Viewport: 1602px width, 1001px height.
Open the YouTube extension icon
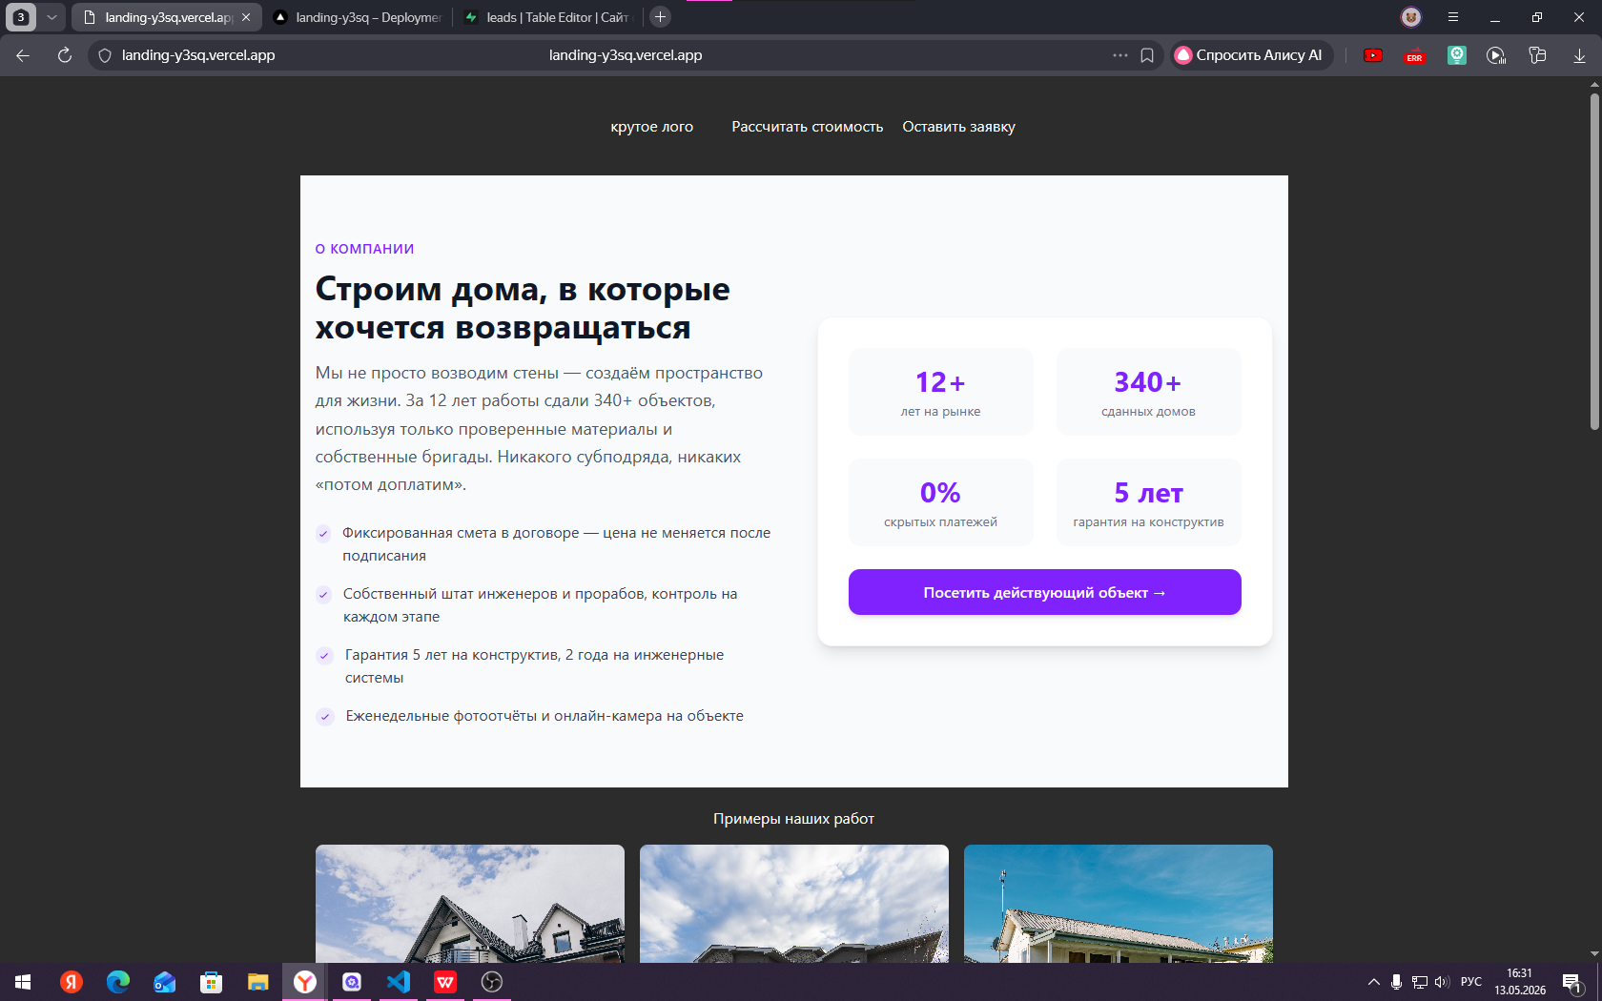tap(1373, 55)
